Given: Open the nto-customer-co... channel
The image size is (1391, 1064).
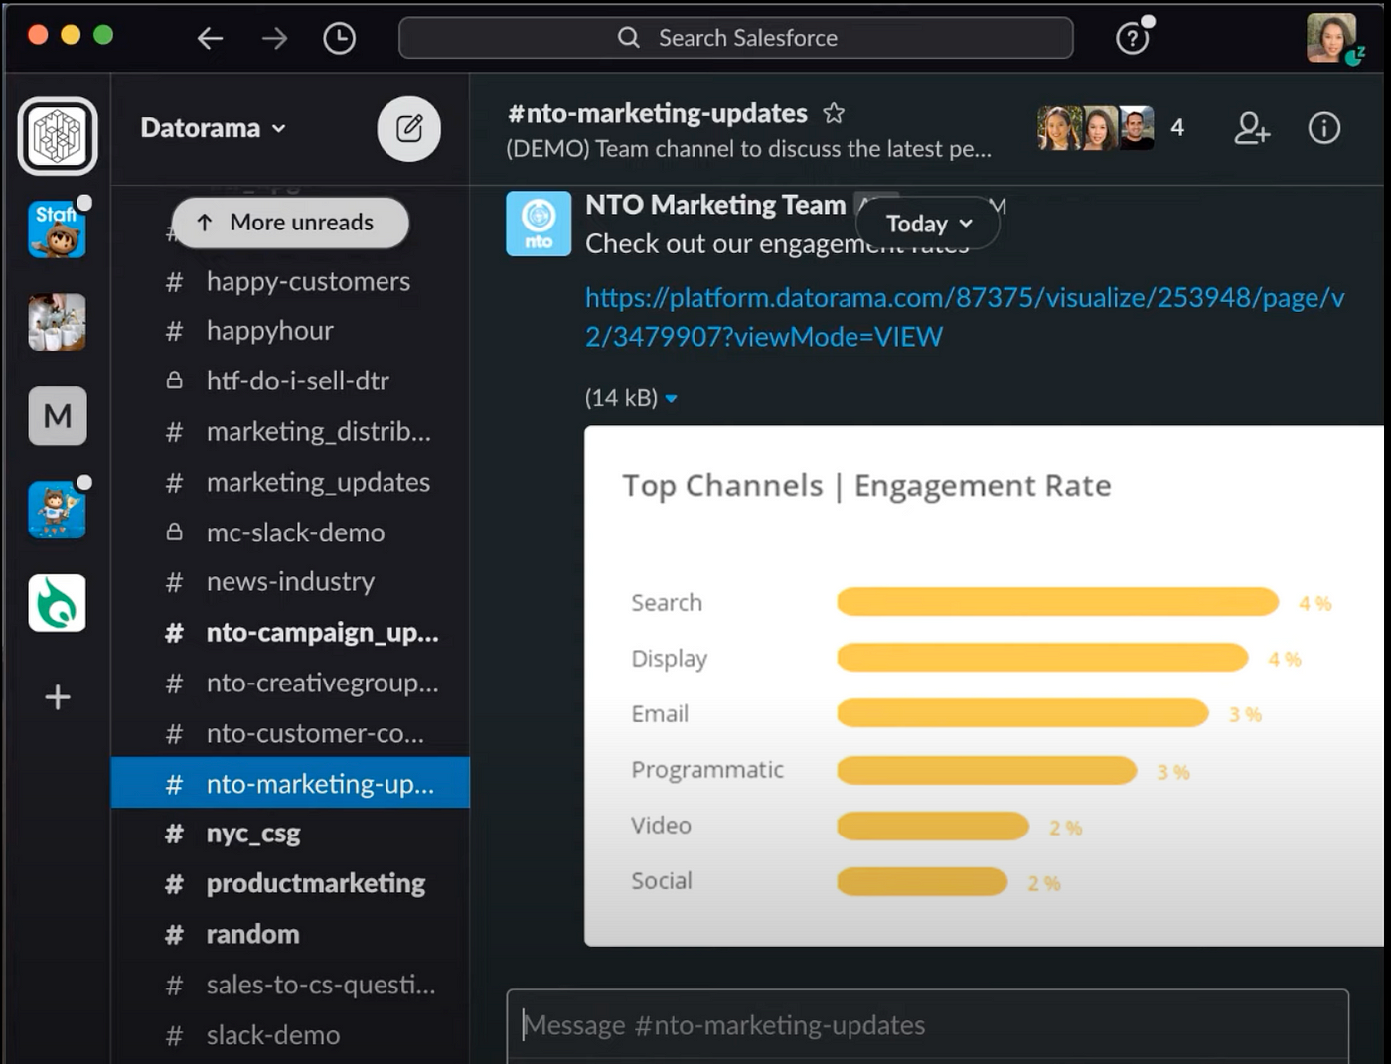Looking at the screenshot, I should coord(290,733).
